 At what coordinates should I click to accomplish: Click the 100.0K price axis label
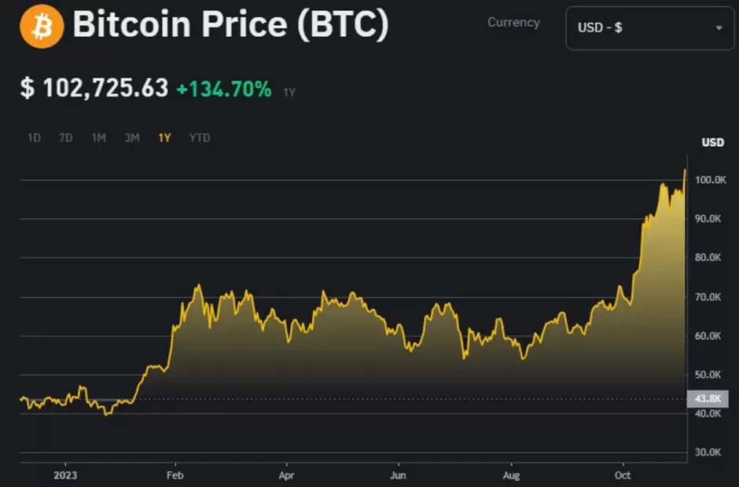coord(710,180)
